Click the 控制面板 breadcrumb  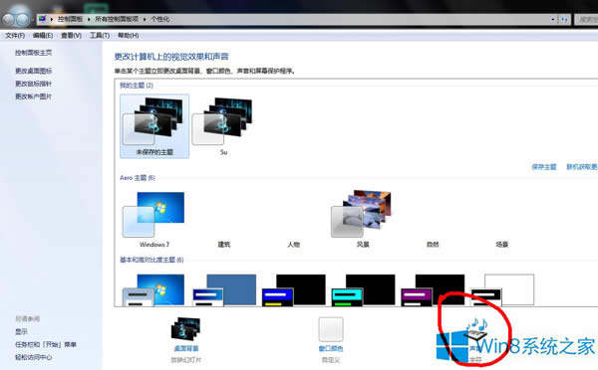pyautogui.click(x=70, y=19)
